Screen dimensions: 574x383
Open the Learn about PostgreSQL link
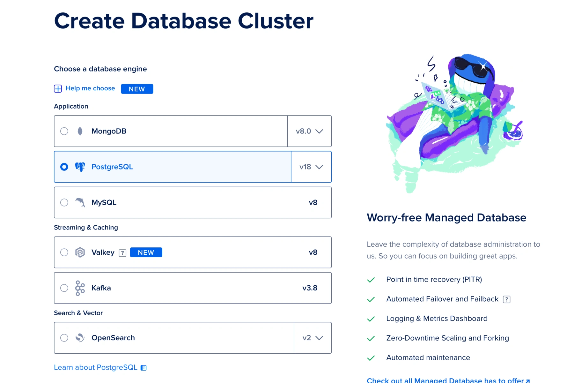[96, 367]
